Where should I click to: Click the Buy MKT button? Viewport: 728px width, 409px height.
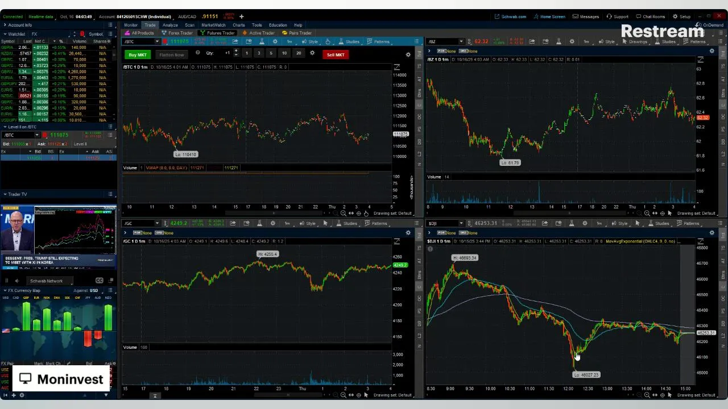(x=137, y=55)
